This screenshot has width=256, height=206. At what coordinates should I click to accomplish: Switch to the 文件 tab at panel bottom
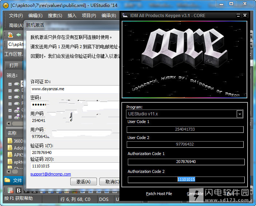[x=13, y=180]
